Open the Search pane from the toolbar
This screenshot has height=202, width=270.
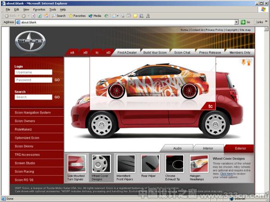(58, 16)
